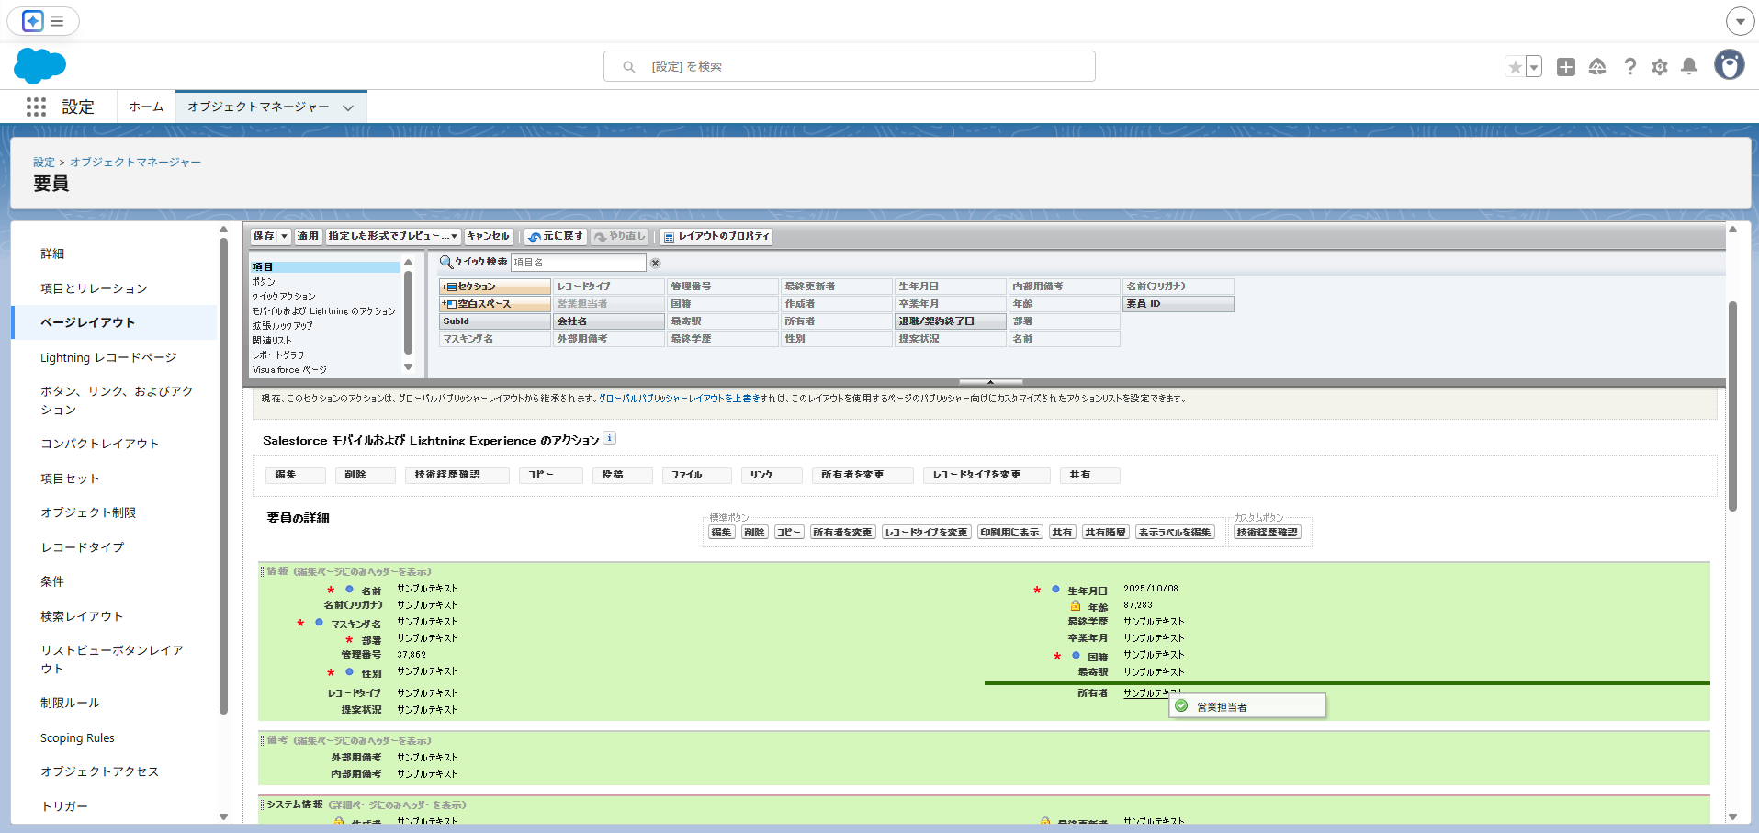Screen dimensions: 1759x833
Task: Open the favorites list dropdown arrow
Action: pos(1534,67)
